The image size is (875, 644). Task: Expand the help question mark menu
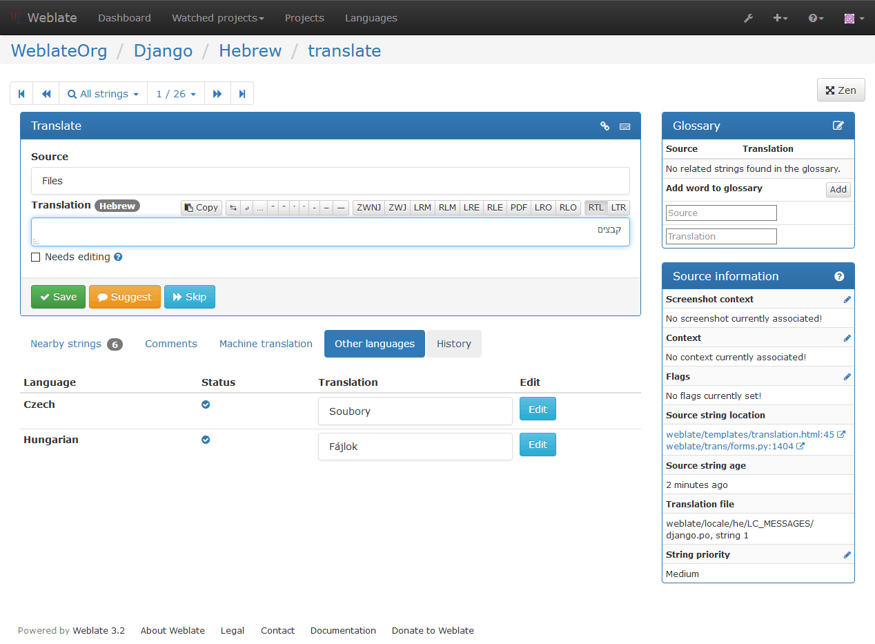[816, 18]
